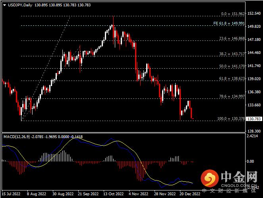
Task: Click the 152.540 price axis label
Action: click(x=254, y=13)
